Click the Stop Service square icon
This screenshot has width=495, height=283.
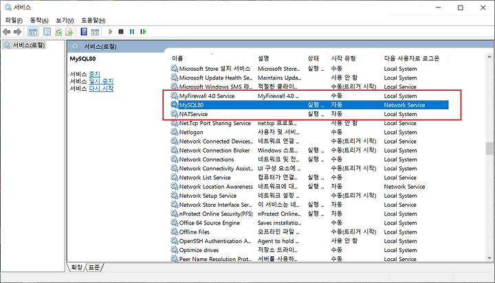[121, 32]
